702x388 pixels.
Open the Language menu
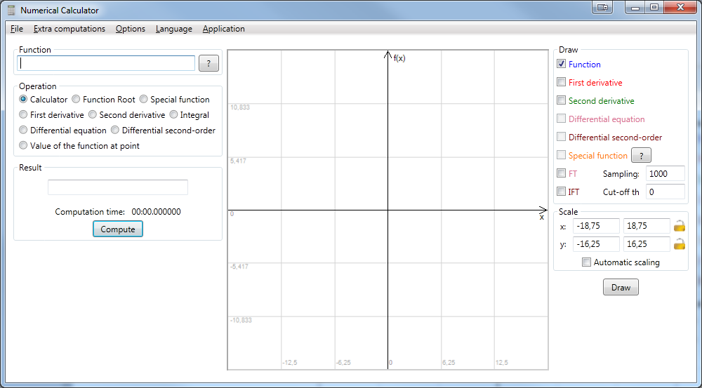pos(173,29)
